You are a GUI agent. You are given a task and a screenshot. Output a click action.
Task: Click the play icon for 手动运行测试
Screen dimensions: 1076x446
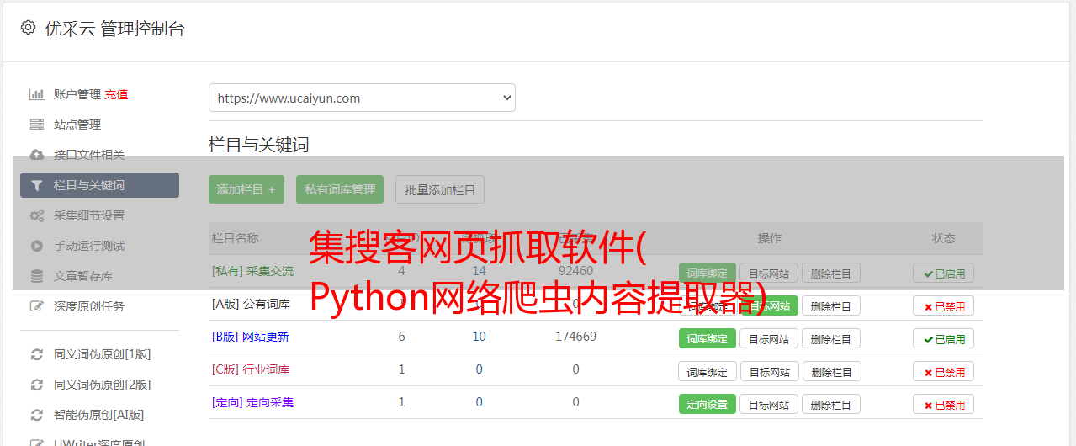click(36, 246)
